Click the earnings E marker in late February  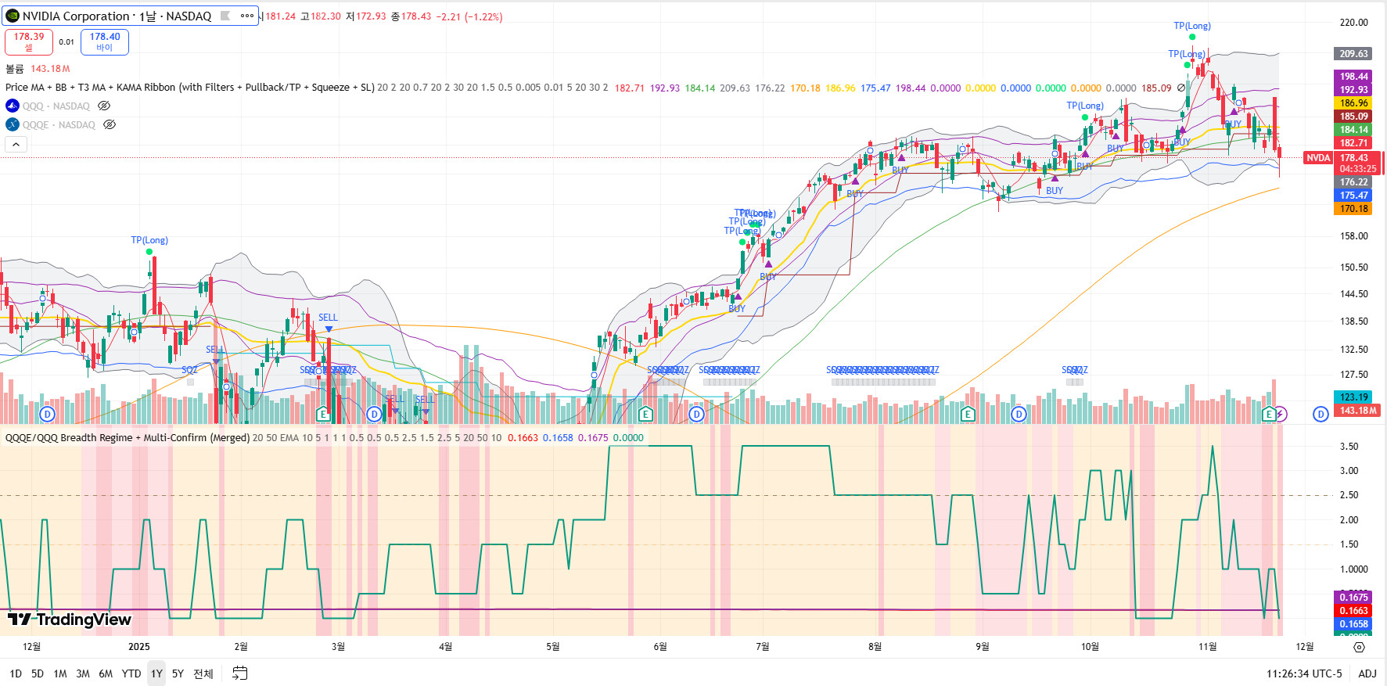point(322,414)
